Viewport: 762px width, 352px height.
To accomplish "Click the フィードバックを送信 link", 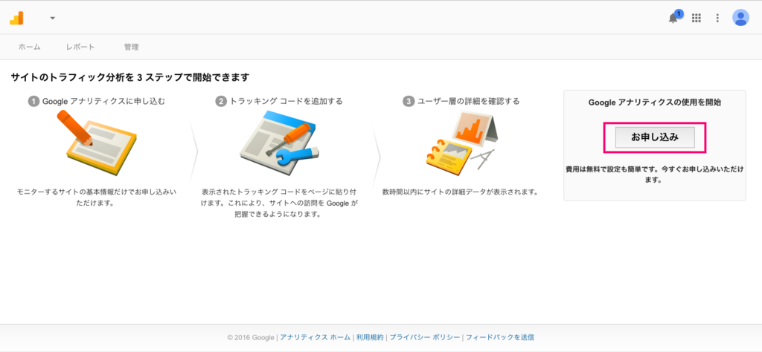I will point(500,337).
